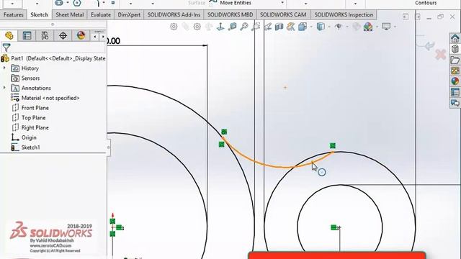The width and height of the screenshot is (461, 259).
Task: Open the DisplayManager color-ball tab
Action: 81,36
